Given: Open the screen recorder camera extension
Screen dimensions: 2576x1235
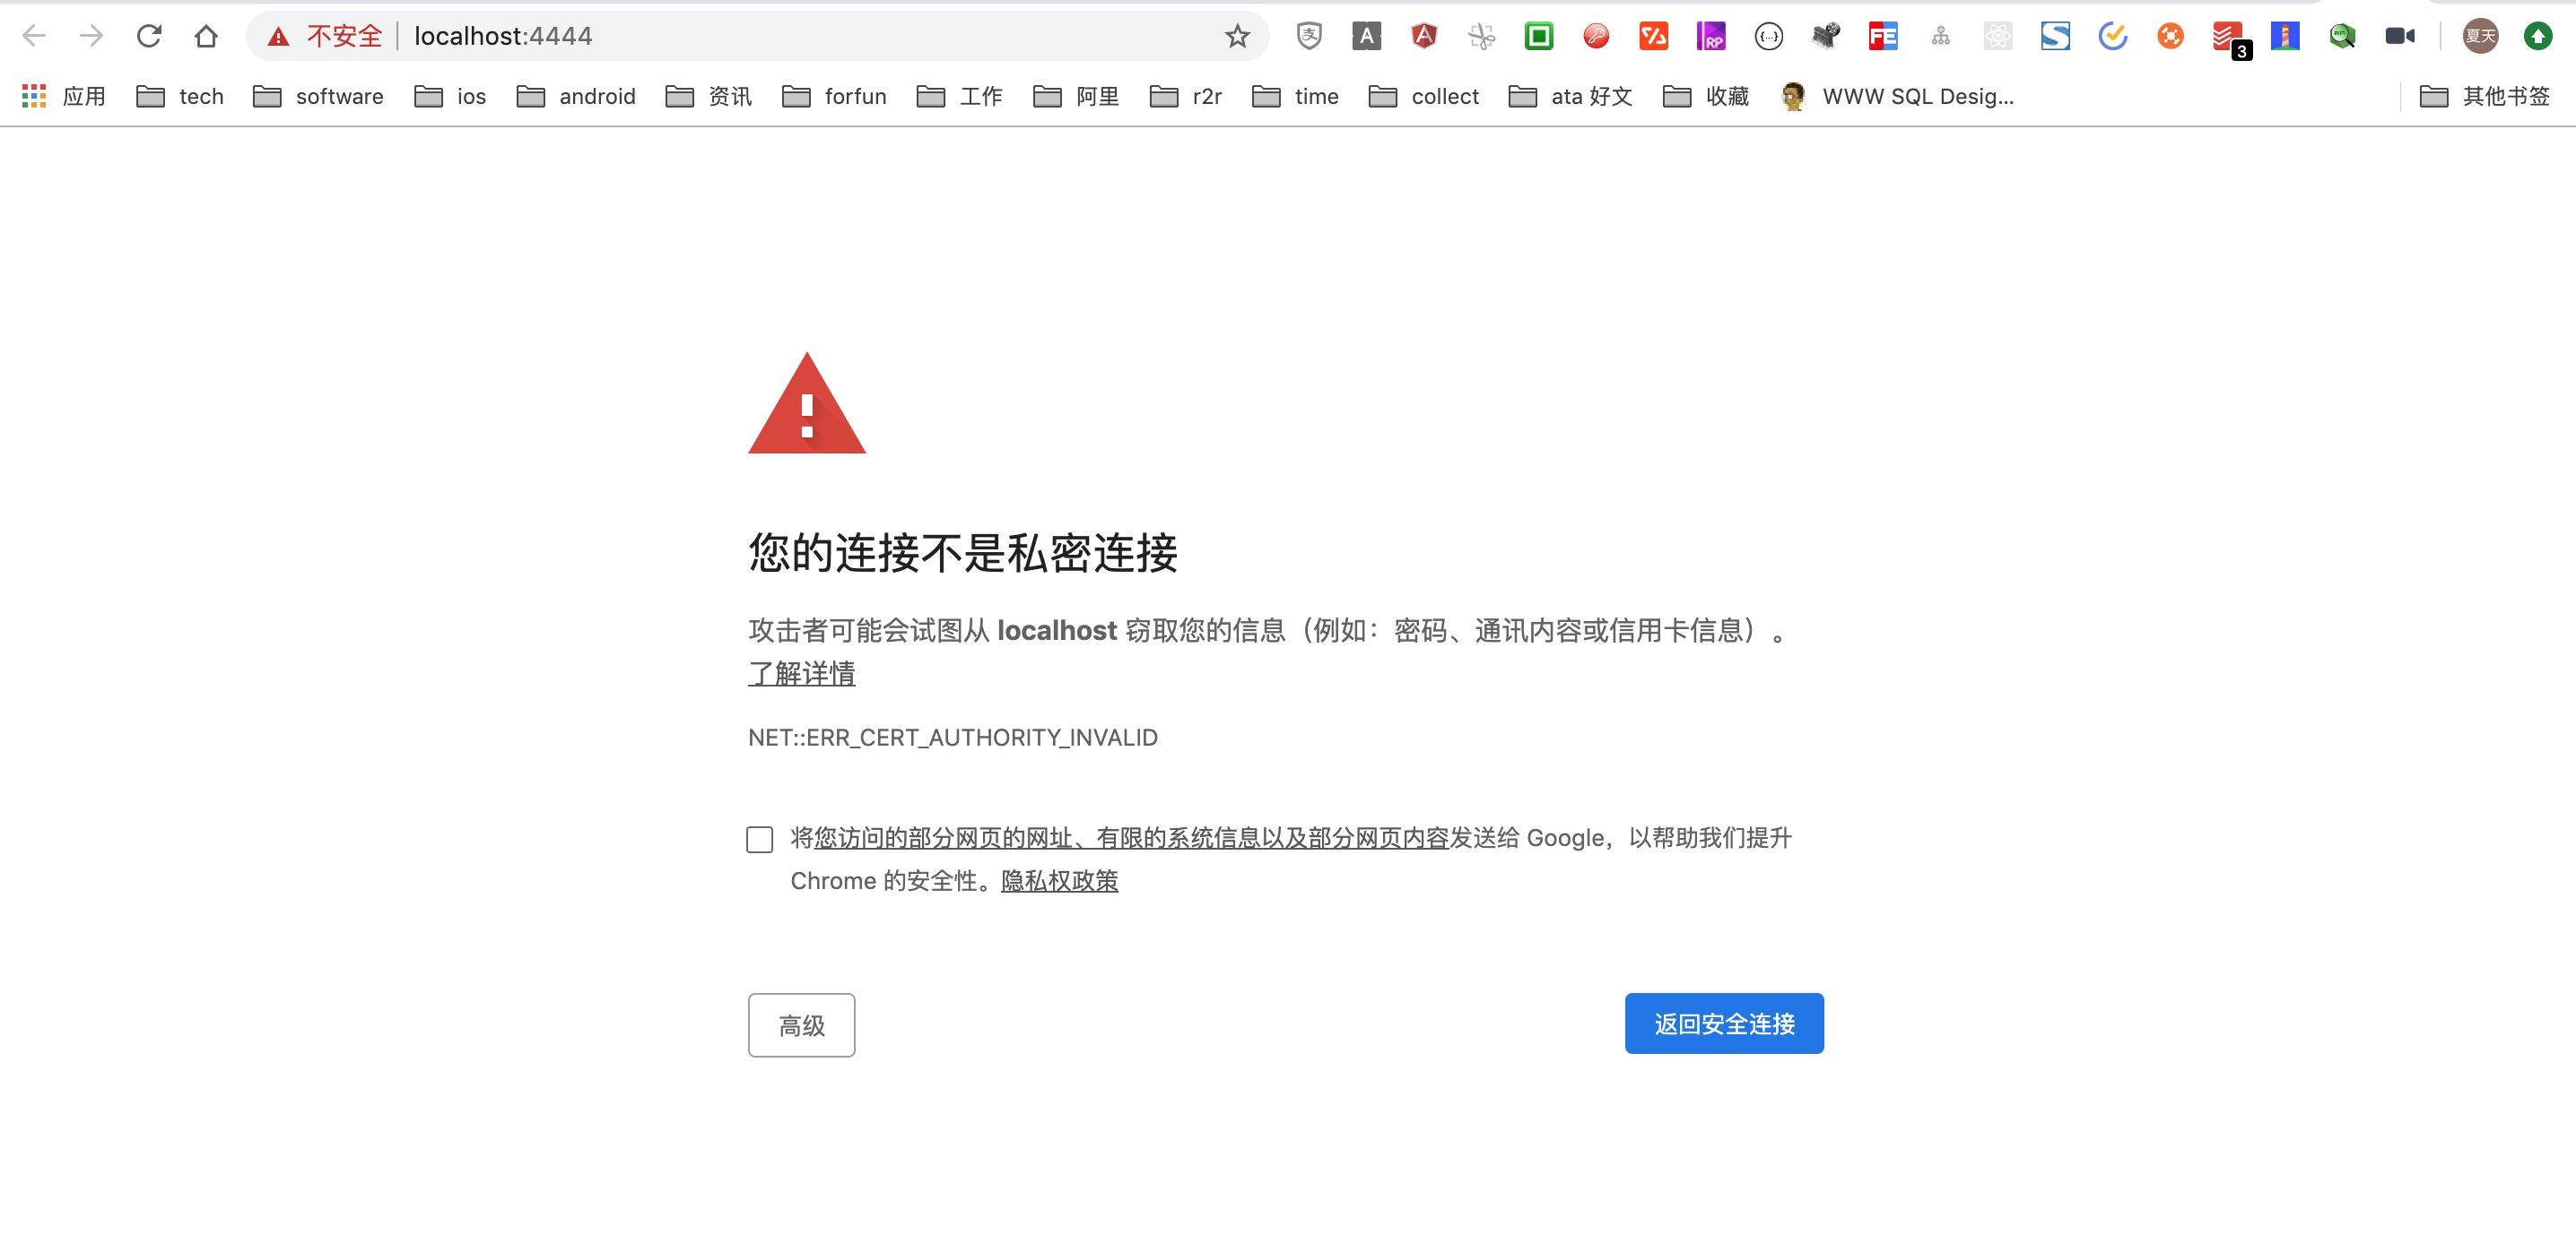Looking at the screenshot, I should coord(2402,36).
